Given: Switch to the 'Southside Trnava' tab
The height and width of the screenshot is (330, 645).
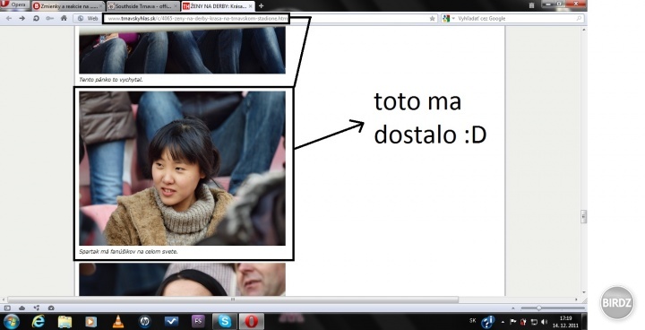Looking at the screenshot, I should coord(142,6).
